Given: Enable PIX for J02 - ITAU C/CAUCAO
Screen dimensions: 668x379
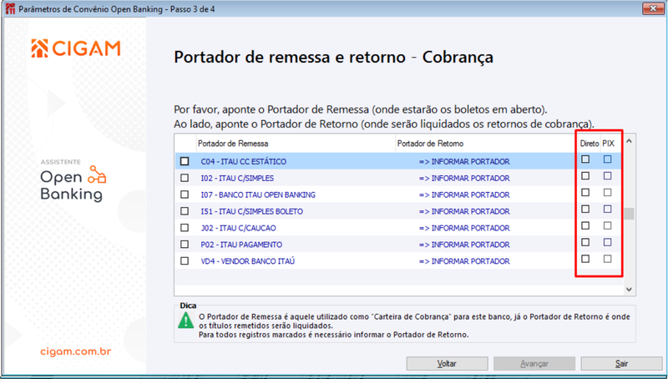Looking at the screenshot, I should (608, 225).
